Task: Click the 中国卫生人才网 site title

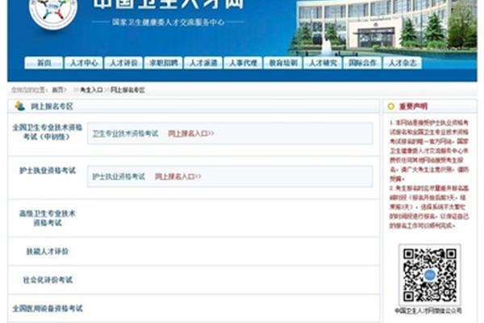Action: coord(169,4)
